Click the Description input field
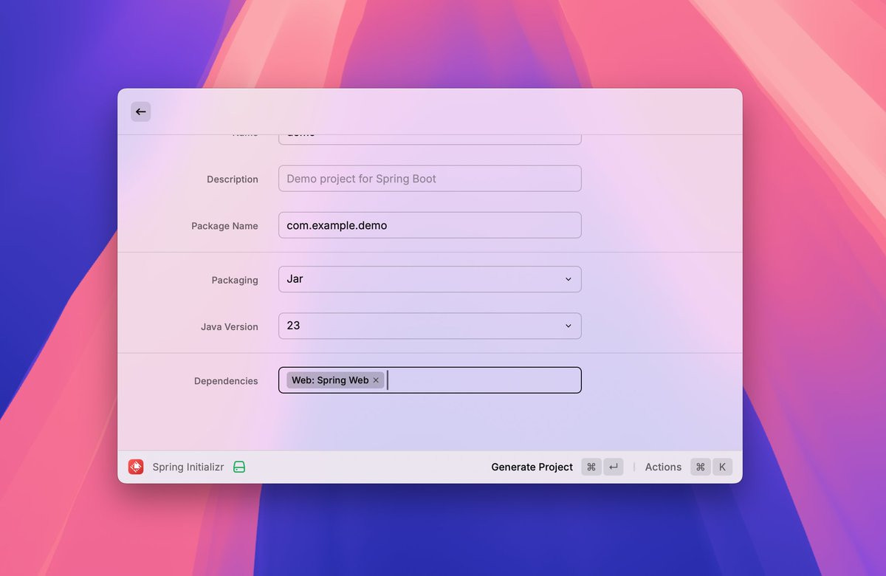The height and width of the screenshot is (576, 886). click(x=430, y=179)
